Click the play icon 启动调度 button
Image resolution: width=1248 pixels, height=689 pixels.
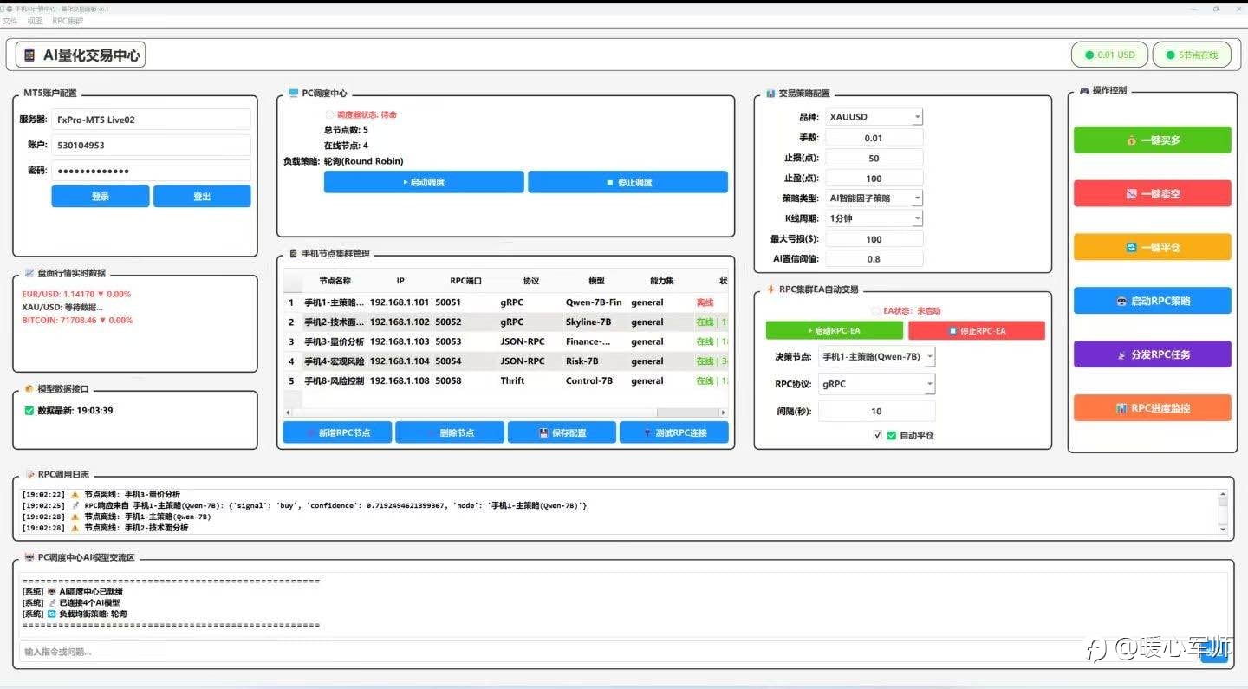coord(424,182)
